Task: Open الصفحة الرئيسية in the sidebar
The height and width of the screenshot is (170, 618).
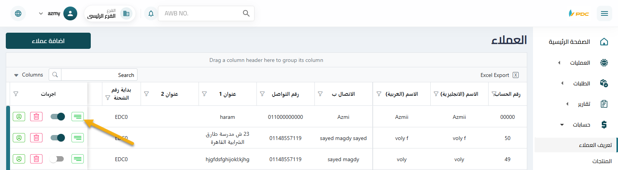Action: 569,42
